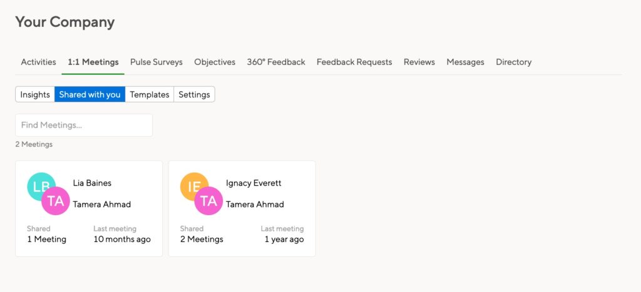The image size is (641, 292).
Task: Open the Ignacy Everett name link
Action: point(254,183)
